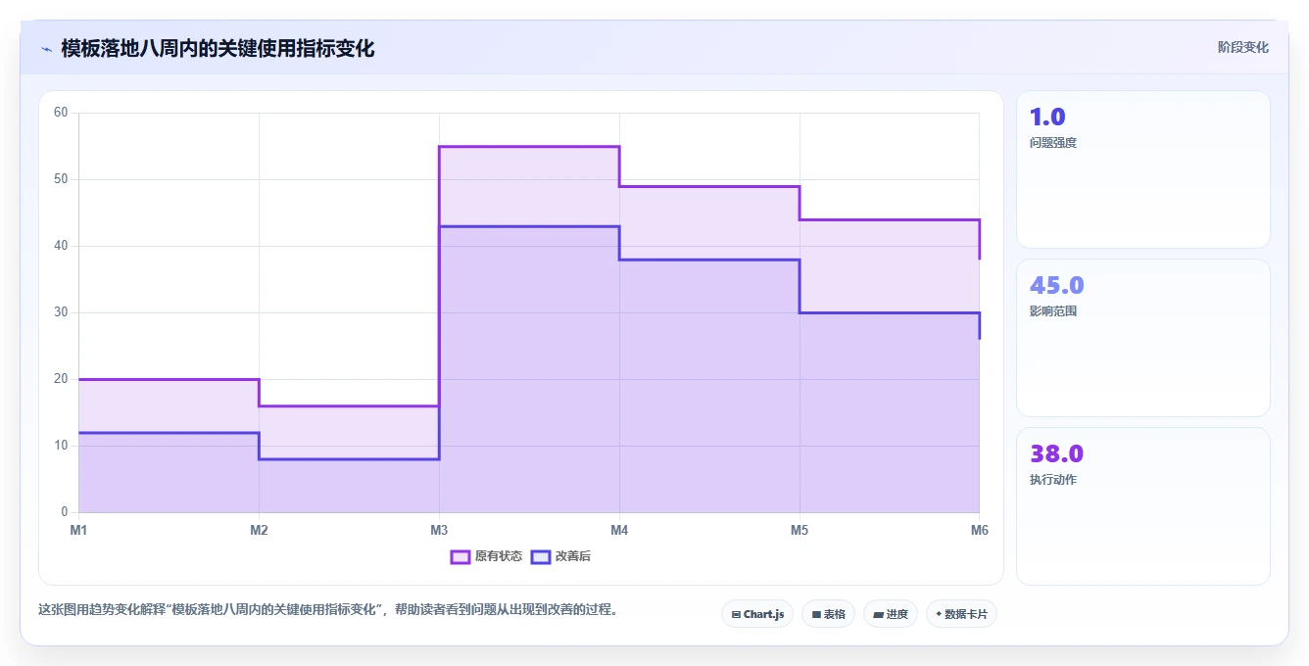Click the 60 y-axis value
This screenshot has height=666, width=1309.
click(x=61, y=113)
